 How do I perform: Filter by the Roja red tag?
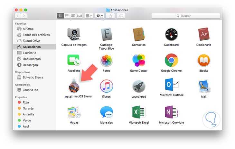tap(34, 102)
